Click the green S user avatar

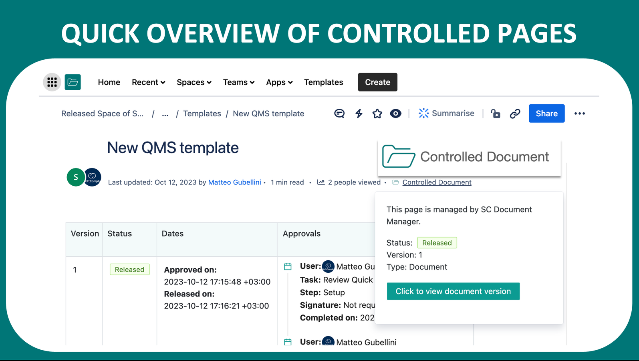75,177
